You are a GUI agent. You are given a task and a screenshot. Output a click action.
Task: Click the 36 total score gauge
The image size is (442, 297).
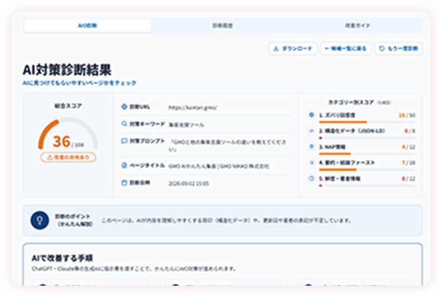(x=68, y=135)
